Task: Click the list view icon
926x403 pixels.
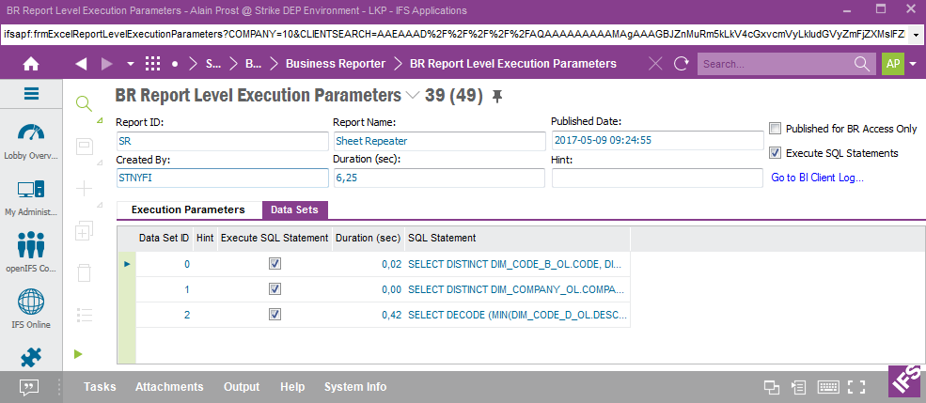Action: tap(85, 315)
